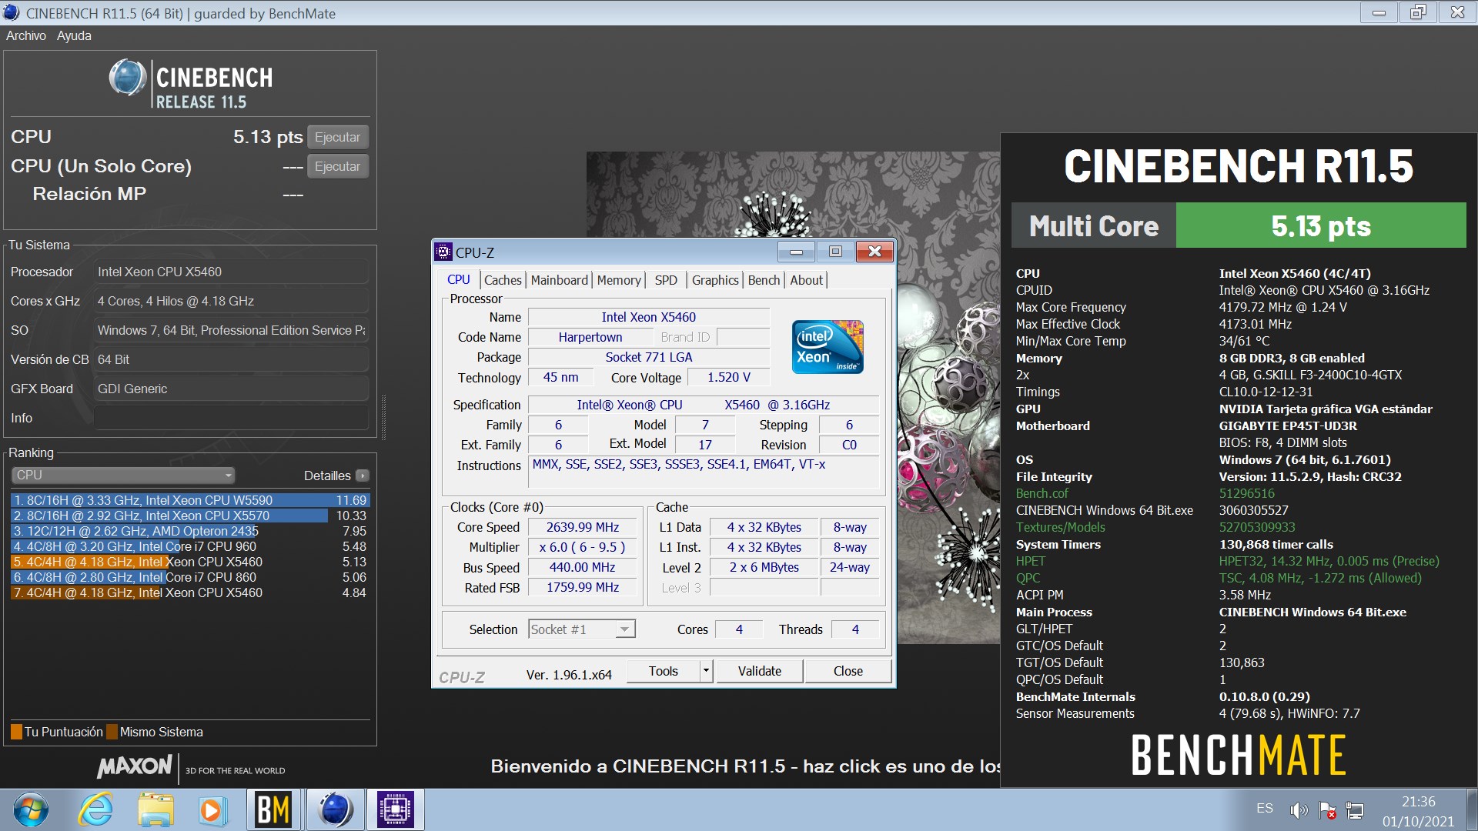Switch to BenchMate in the taskbar
This screenshot has height=831, width=1478.
tap(273, 810)
